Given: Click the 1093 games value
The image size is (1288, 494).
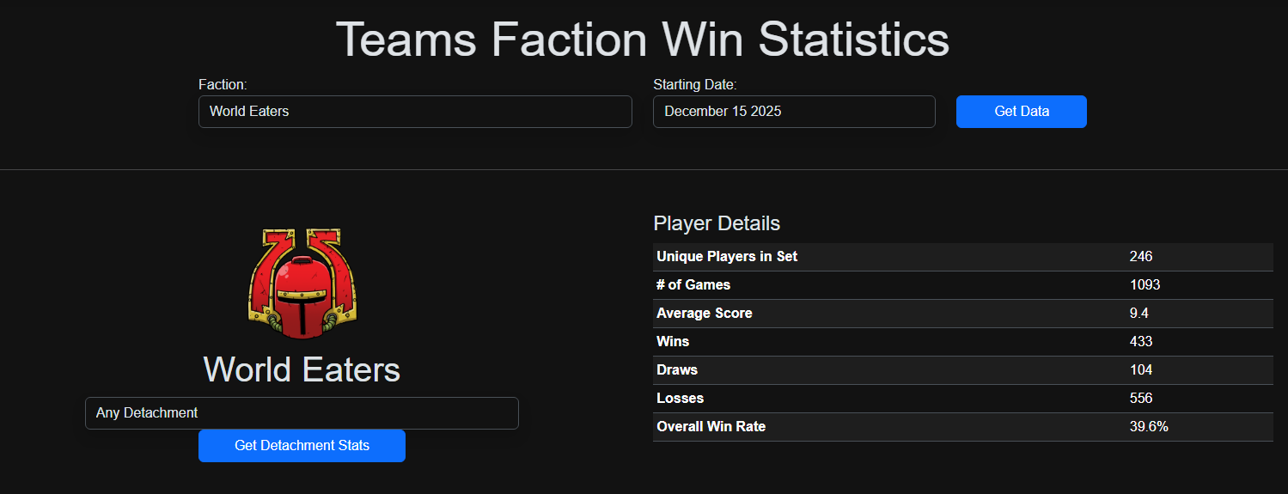Looking at the screenshot, I should click(x=1145, y=285).
